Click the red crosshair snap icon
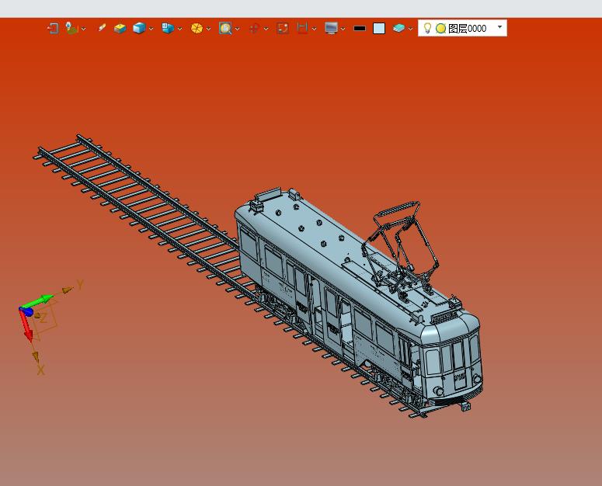 [x=254, y=29]
